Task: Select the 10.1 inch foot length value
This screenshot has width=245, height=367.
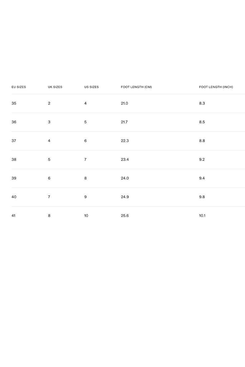Action: click(202, 216)
